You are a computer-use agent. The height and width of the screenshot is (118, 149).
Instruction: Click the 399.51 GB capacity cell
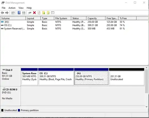pyautogui.click(x=93, y=25)
